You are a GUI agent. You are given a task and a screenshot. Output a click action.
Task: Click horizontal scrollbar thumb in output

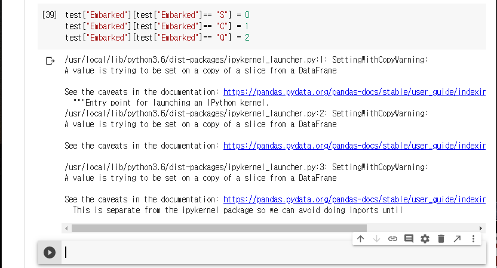[x=219, y=228]
